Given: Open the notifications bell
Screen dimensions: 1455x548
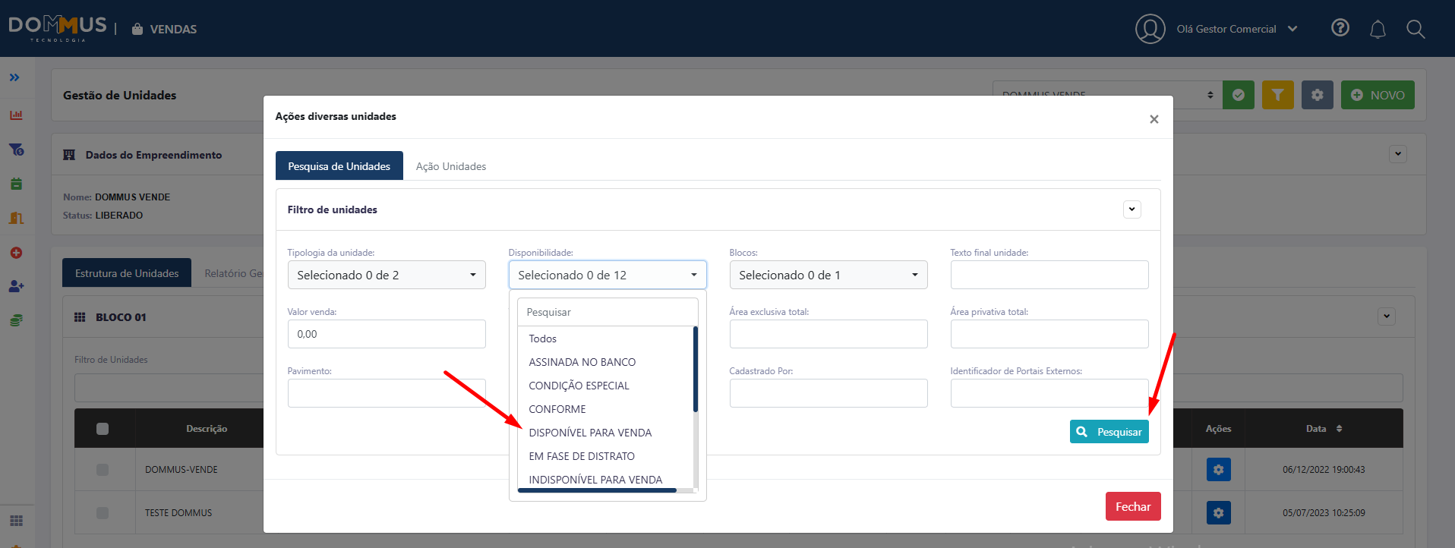Looking at the screenshot, I should 1378,30.
